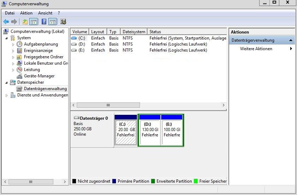Screen dimensions: 297x195
Task: Click the Freier Speicher green legend swatch
Action: click(x=196, y=181)
